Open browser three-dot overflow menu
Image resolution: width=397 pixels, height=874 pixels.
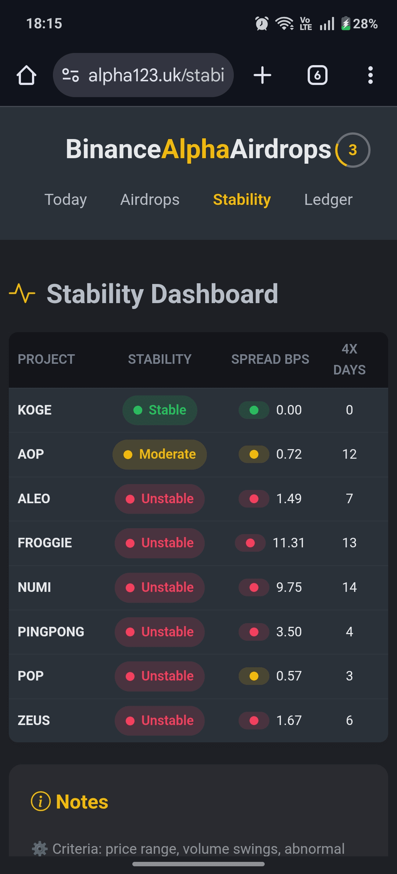[x=370, y=75]
